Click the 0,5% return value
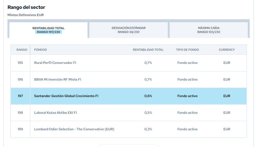The height and width of the screenshot is (147, 255). coord(148,113)
